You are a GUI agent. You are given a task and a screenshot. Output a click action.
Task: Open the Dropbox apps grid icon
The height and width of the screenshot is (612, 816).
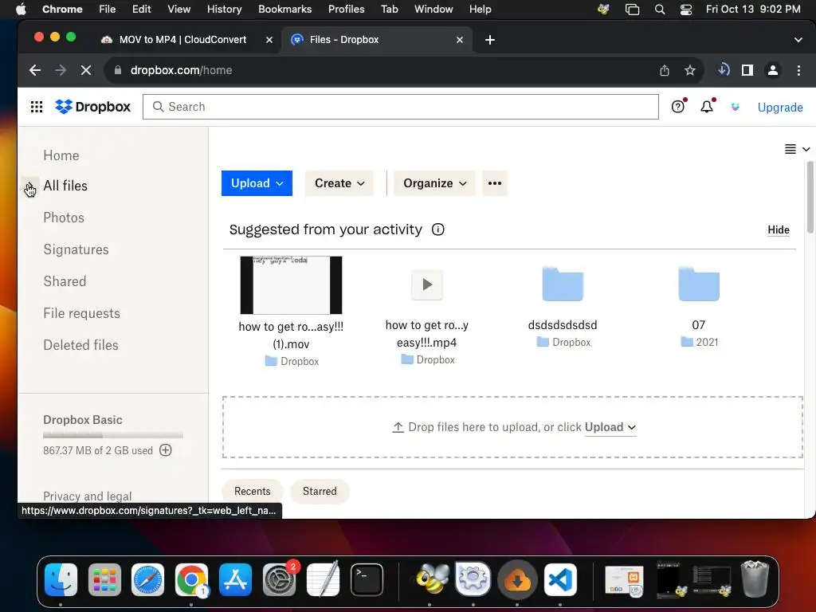[x=37, y=107]
